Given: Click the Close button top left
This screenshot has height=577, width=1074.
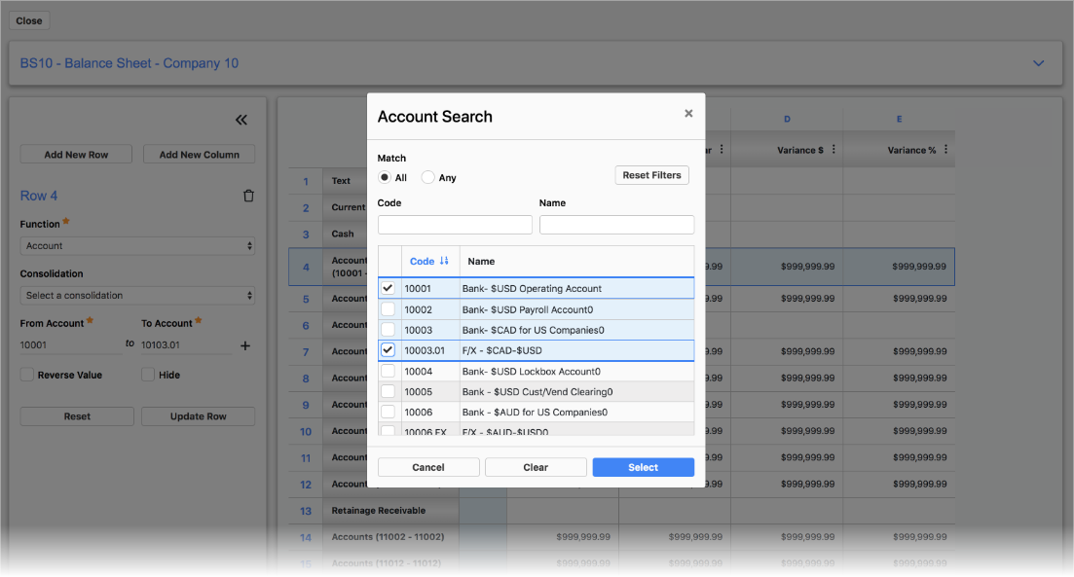Looking at the screenshot, I should pos(28,19).
